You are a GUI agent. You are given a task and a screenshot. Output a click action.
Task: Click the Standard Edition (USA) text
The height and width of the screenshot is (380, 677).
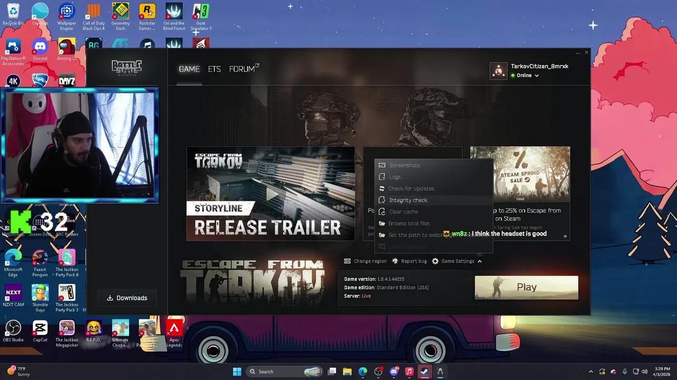pyautogui.click(x=402, y=288)
